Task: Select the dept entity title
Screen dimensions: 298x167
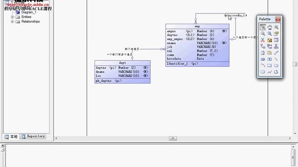Action: (x=122, y=63)
